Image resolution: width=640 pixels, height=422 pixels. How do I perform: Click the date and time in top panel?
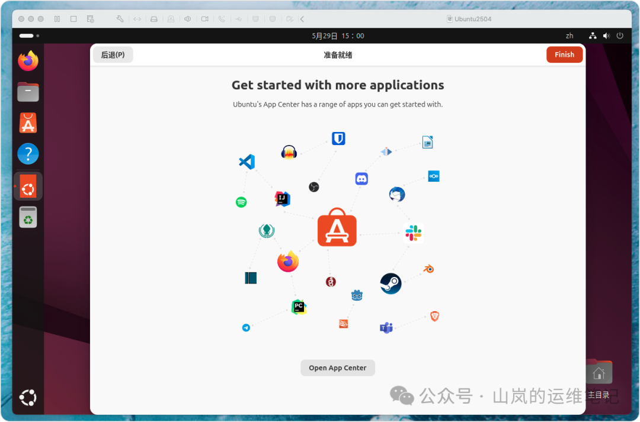[x=338, y=36]
